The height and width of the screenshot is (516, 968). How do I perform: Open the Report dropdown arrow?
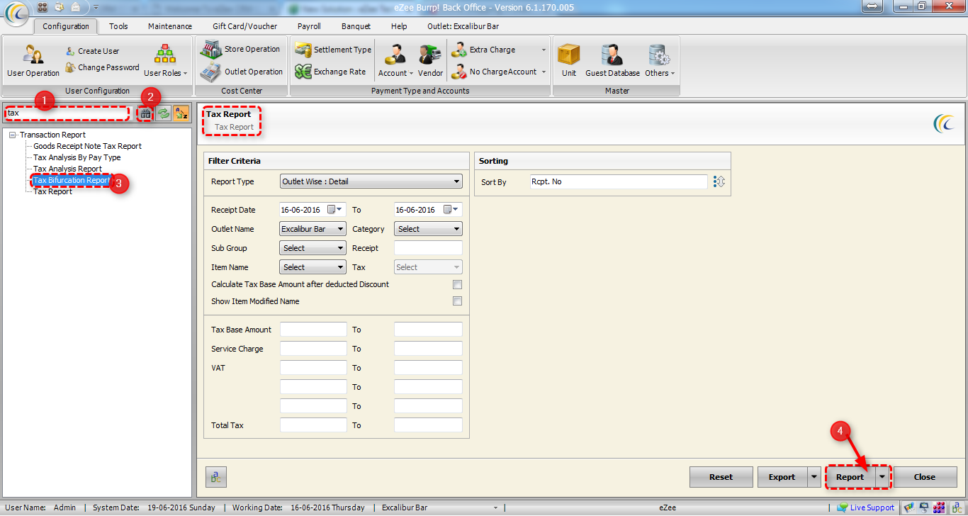(882, 477)
